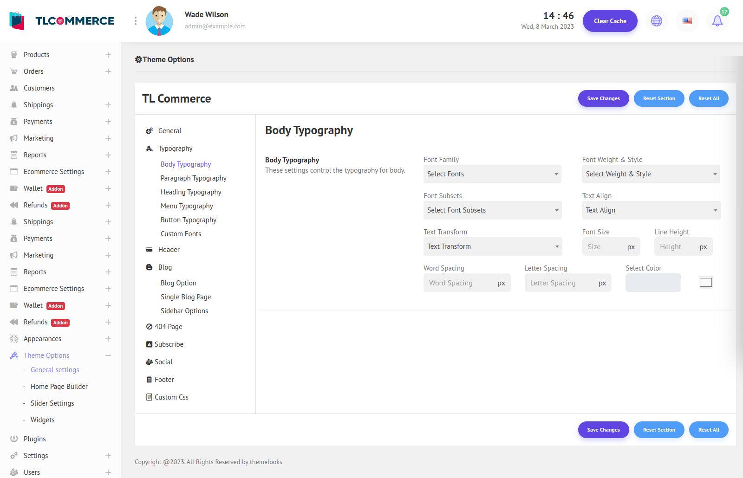743x478 pixels.
Task: Open the notifications bell icon
Action: [x=717, y=21]
